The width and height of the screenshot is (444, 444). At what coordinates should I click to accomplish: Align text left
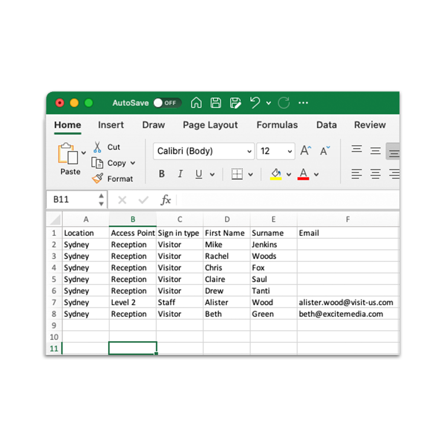[x=357, y=174]
